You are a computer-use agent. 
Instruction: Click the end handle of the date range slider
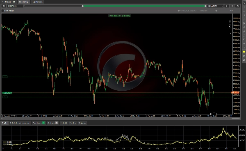coord(205,6)
